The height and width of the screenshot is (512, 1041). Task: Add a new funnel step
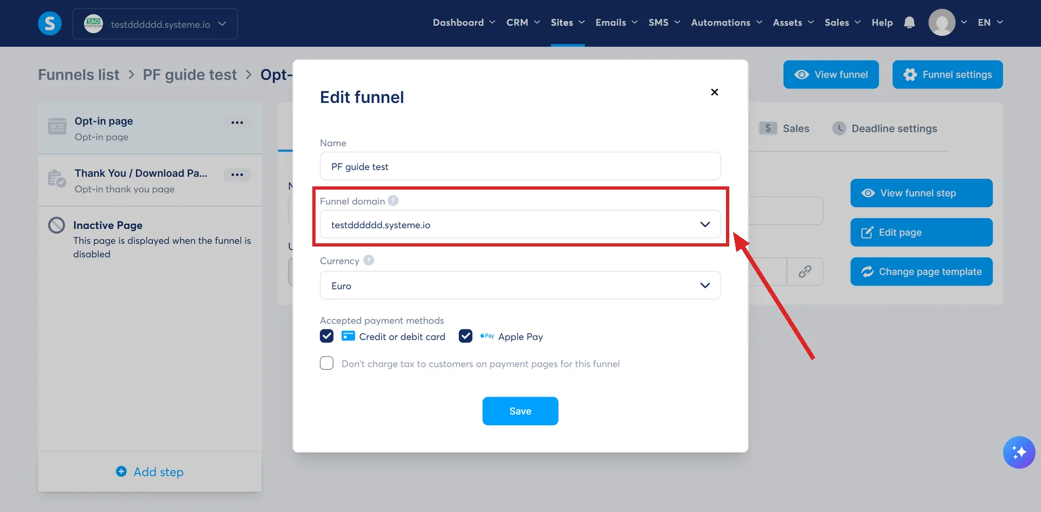pos(150,471)
